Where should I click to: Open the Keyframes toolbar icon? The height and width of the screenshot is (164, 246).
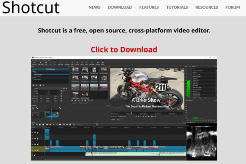92,63
